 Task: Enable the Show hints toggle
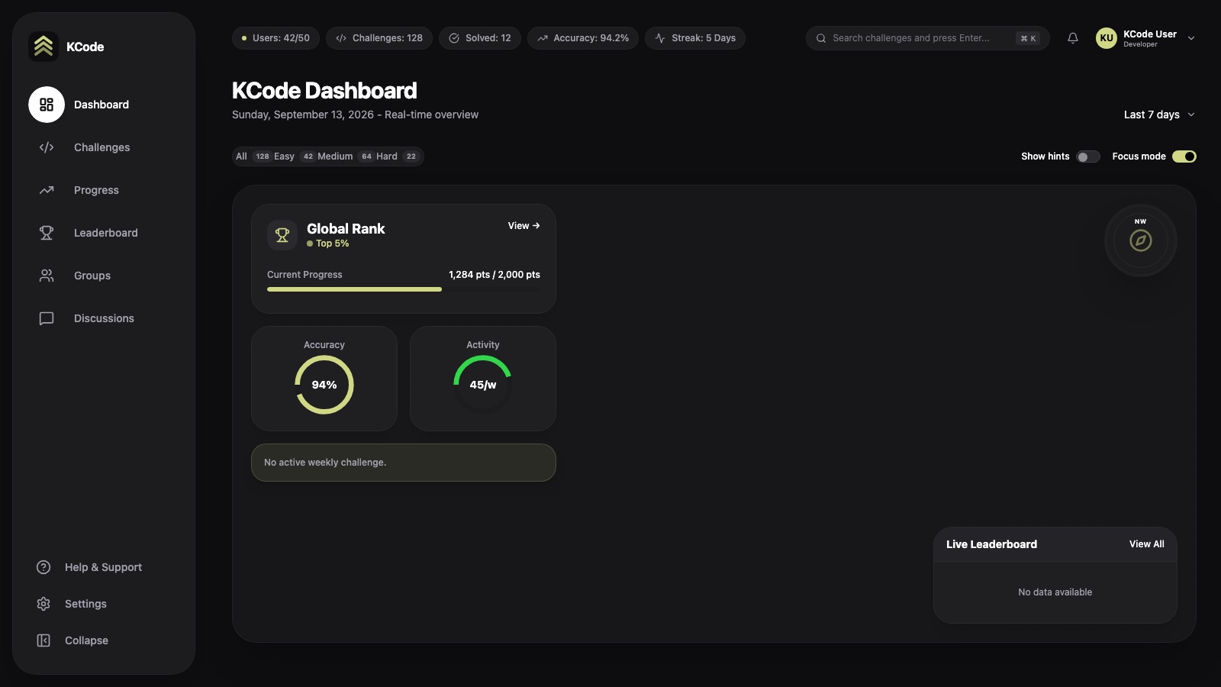coord(1088,156)
